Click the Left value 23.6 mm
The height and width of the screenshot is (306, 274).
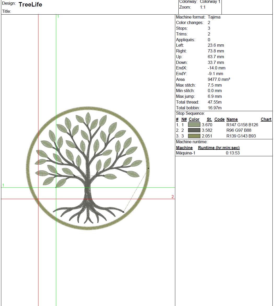216,45
